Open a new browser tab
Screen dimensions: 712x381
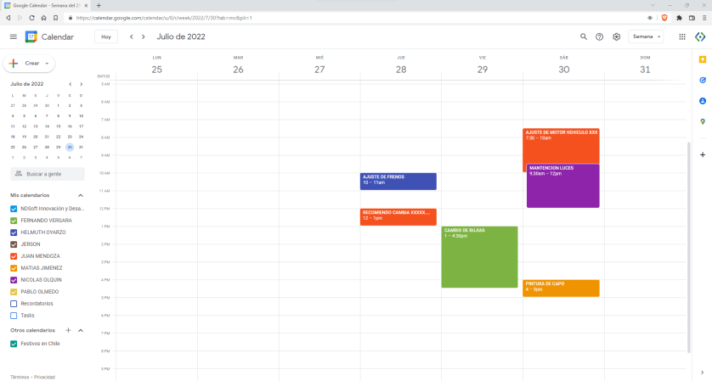[x=99, y=5]
